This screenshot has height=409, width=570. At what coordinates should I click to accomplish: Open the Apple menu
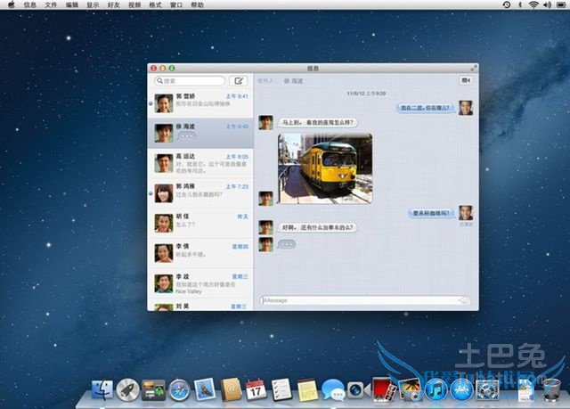11,4
